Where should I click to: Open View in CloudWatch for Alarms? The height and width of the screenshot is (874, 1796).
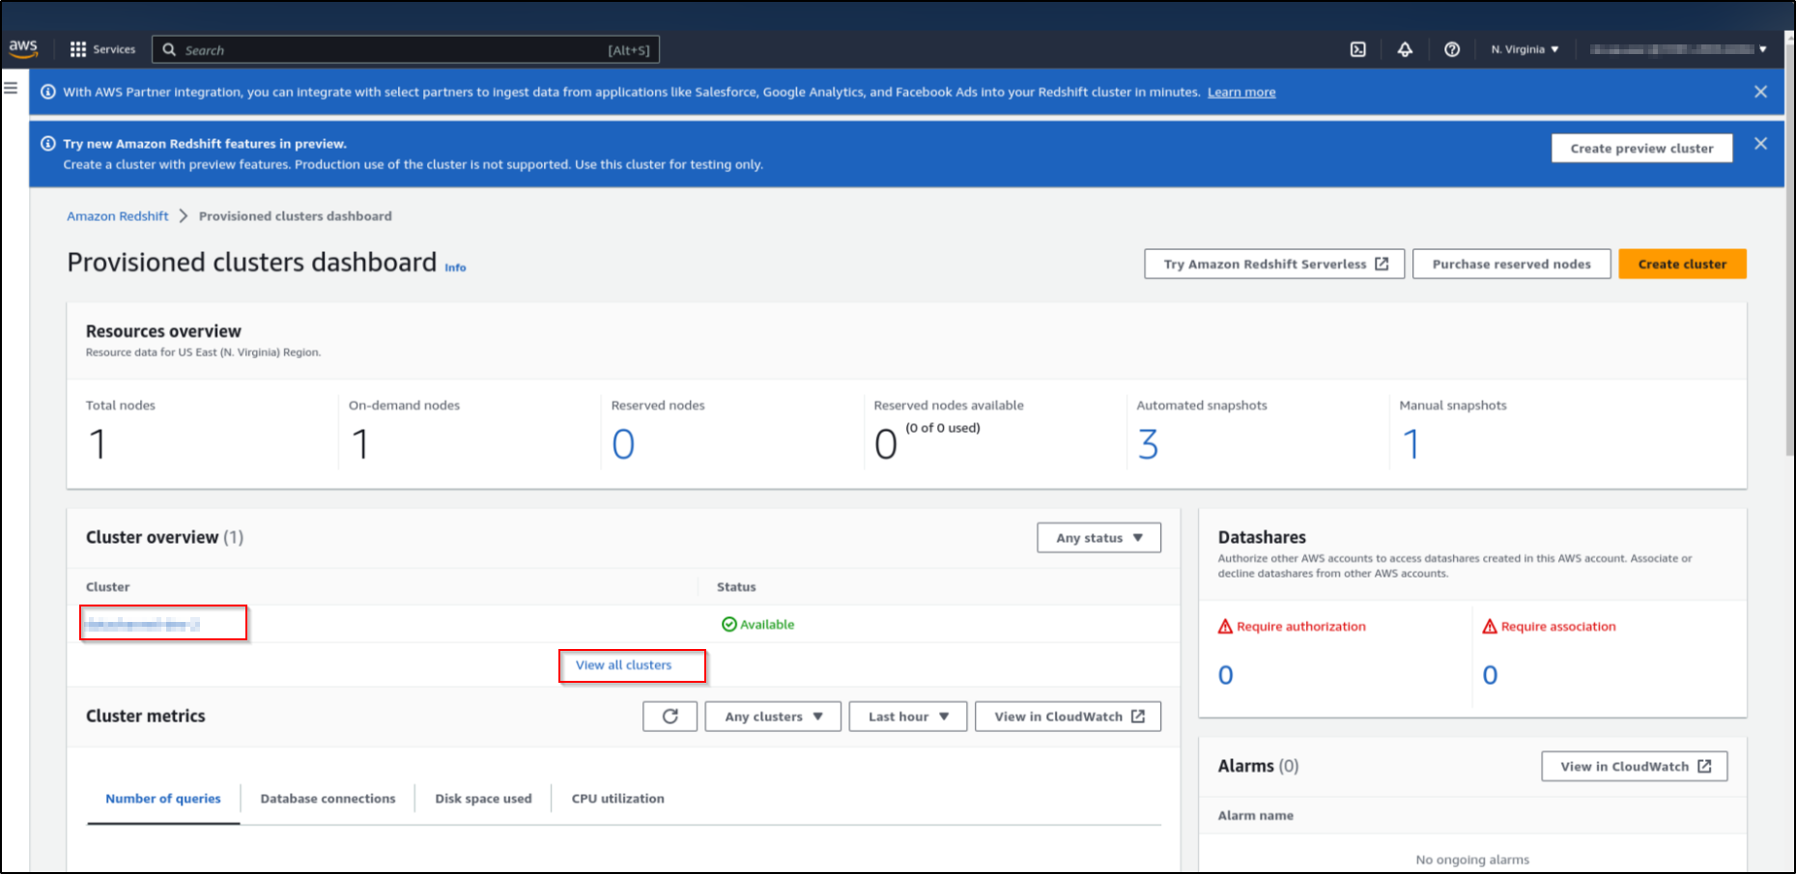(x=1634, y=767)
